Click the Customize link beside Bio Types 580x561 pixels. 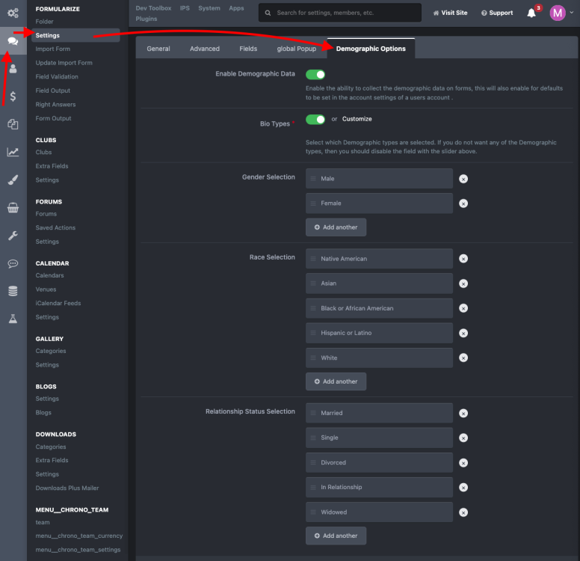tap(357, 119)
